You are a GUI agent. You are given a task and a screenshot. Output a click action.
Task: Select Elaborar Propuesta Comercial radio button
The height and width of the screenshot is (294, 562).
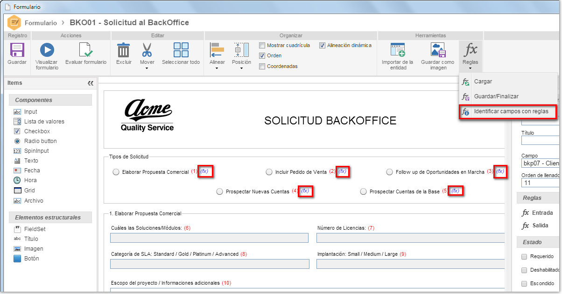pos(116,172)
